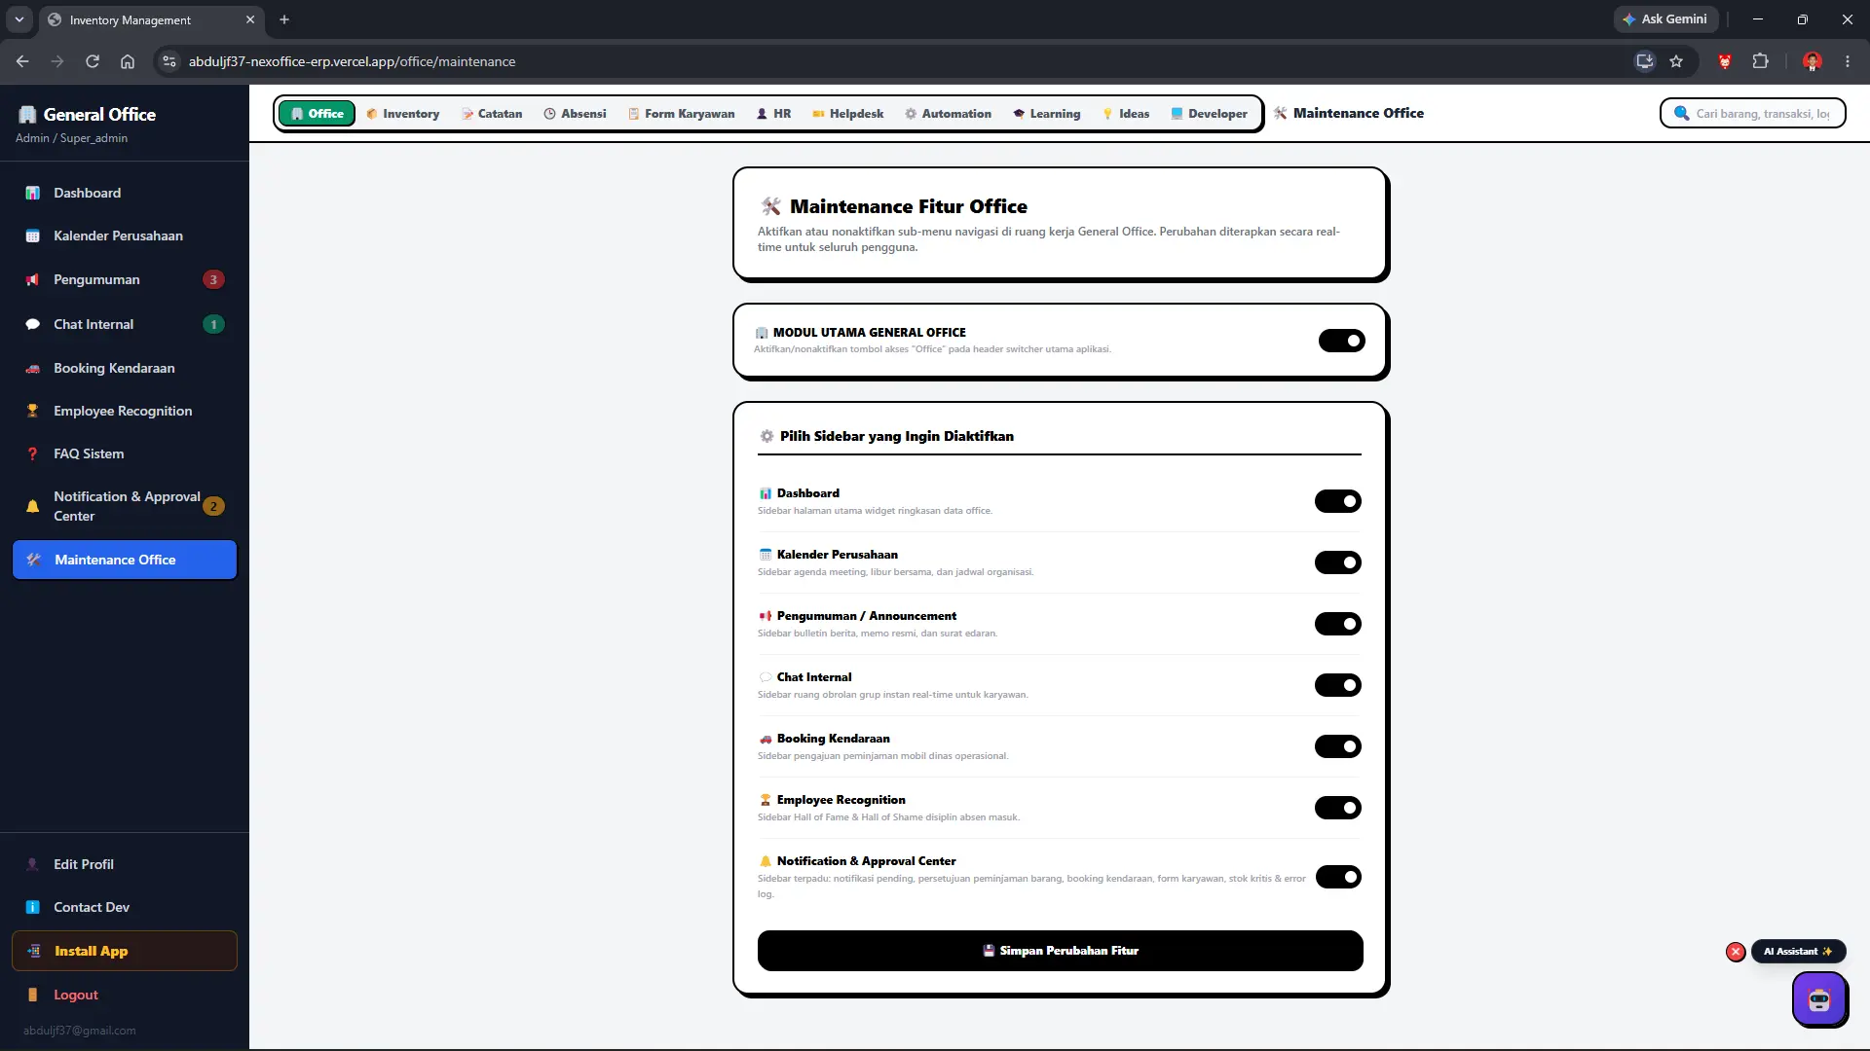Toggle Kalender Perusahaan sidebar switch

point(1337,562)
